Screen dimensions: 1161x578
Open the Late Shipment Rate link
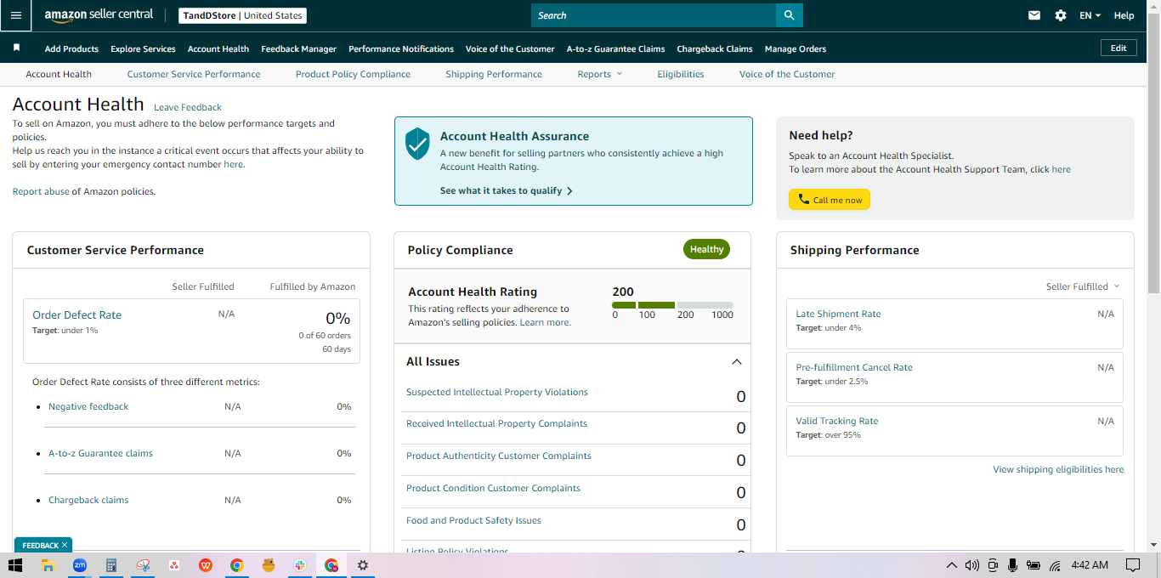[838, 314]
